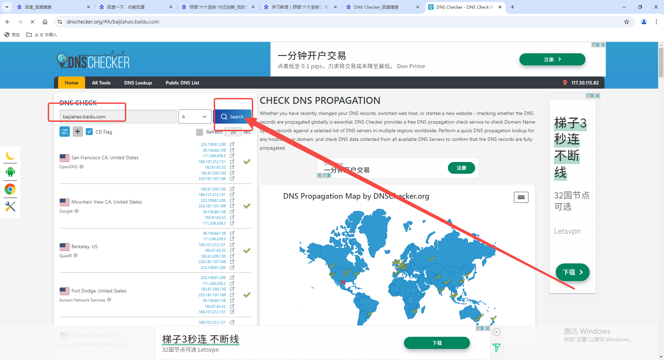Image resolution: width=664 pixels, height=360 pixels.
Task: Open the Chrome extension sidebar icon
Action: (x=10, y=189)
